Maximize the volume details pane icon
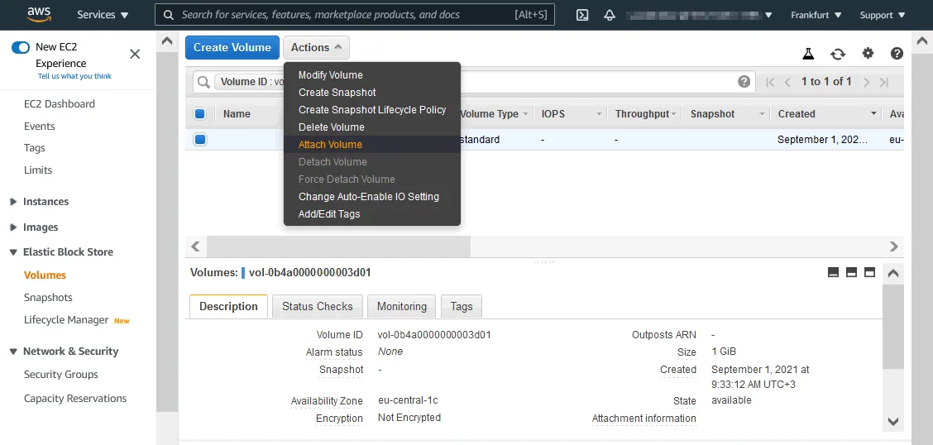Viewport: 933px width, 445px height. click(x=869, y=272)
